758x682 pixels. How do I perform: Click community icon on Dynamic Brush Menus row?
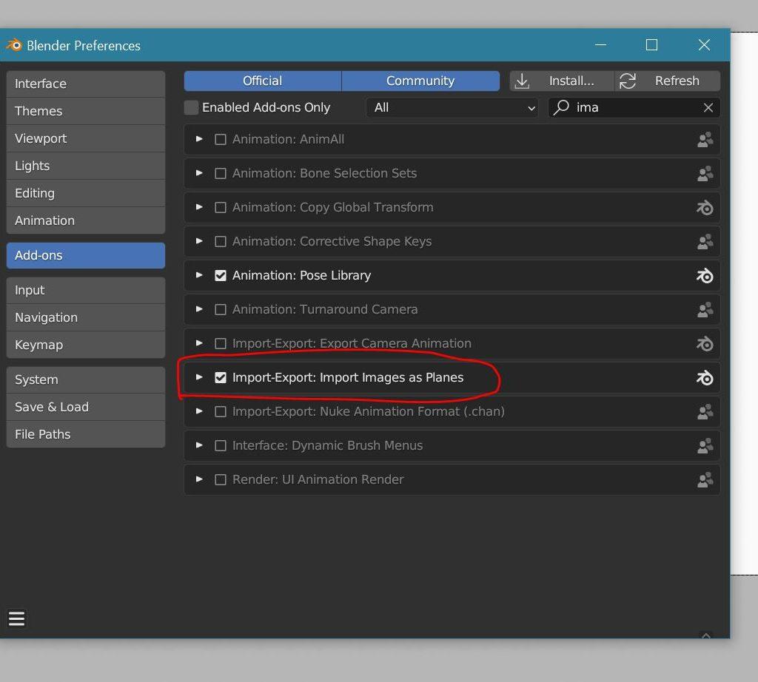705,446
